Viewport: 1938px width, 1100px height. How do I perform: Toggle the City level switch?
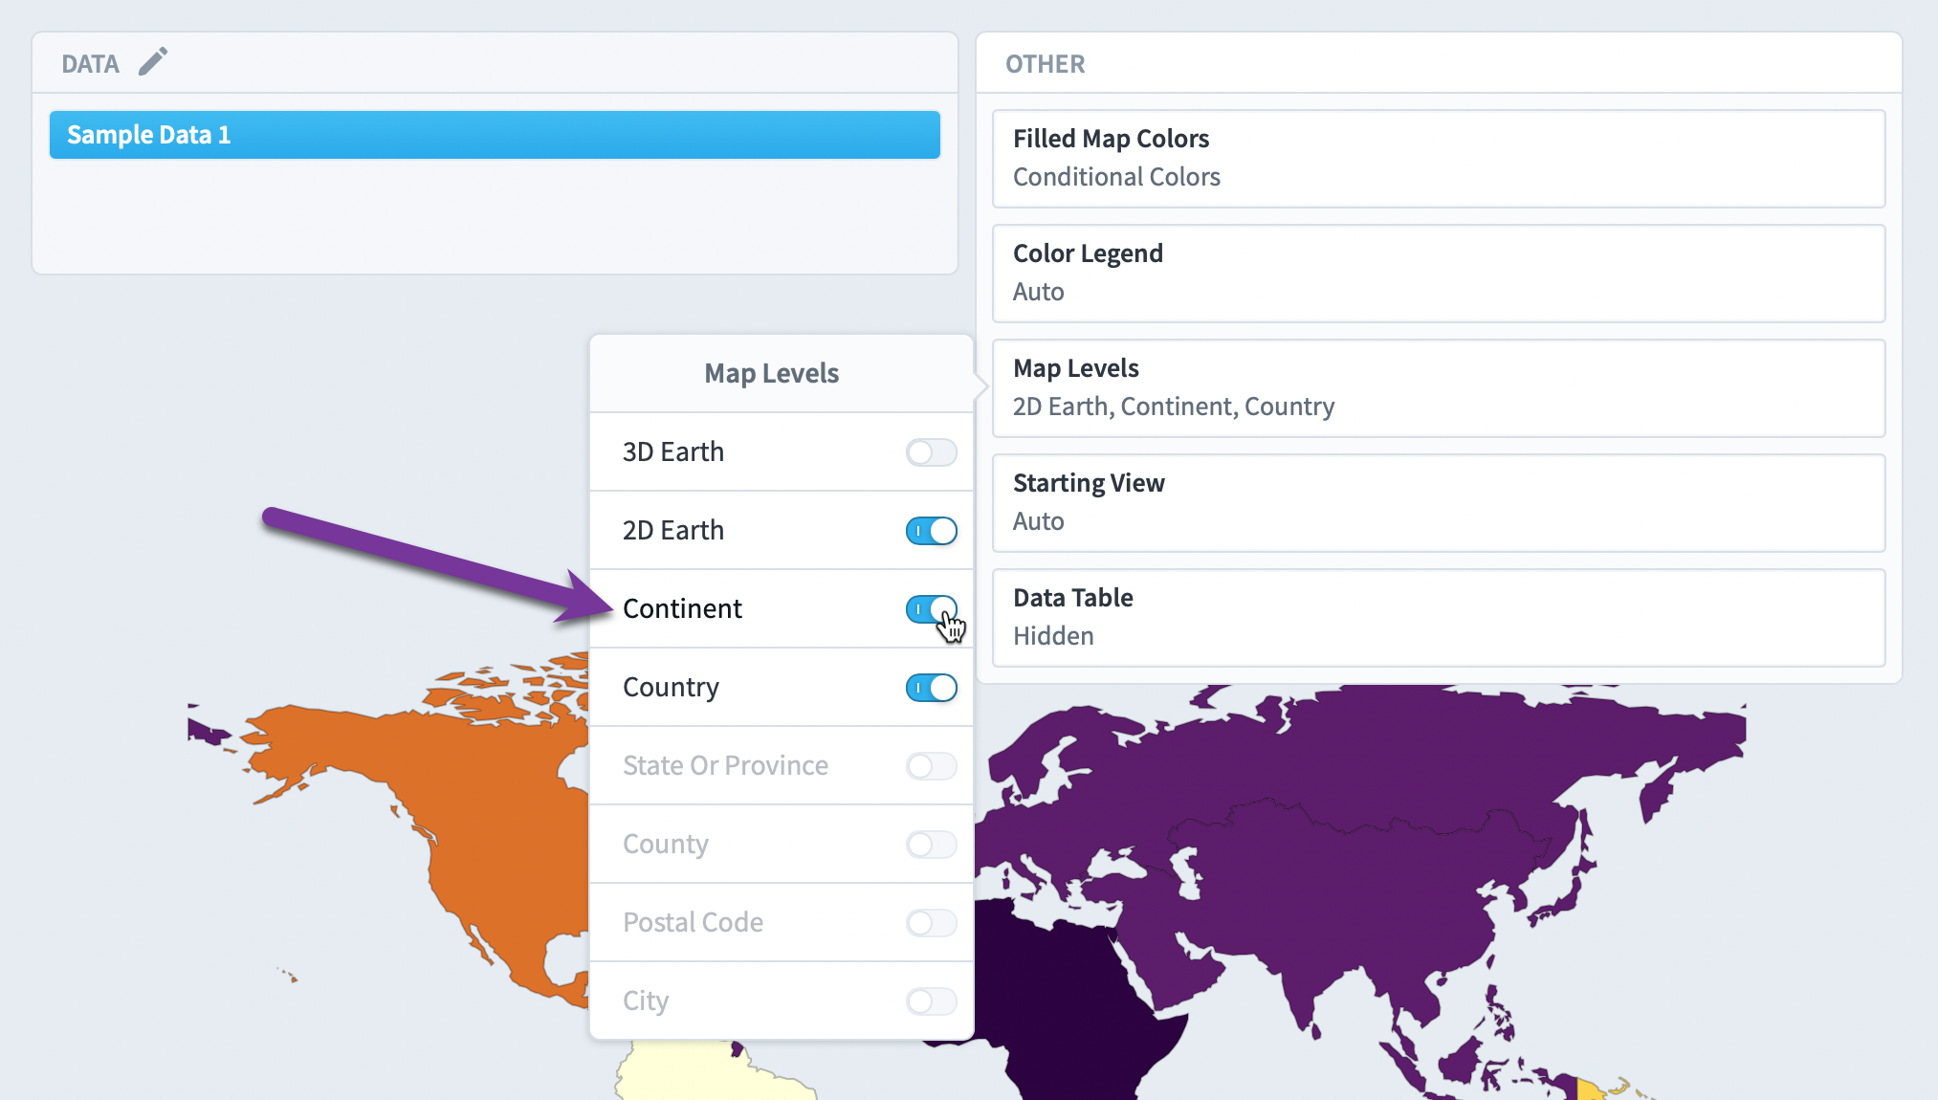tap(931, 1001)
